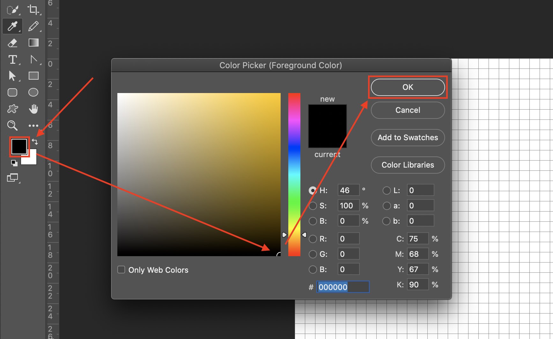Select the H hue radio button
This screenshot has width=553, height=339.
[x=313, y=190]
